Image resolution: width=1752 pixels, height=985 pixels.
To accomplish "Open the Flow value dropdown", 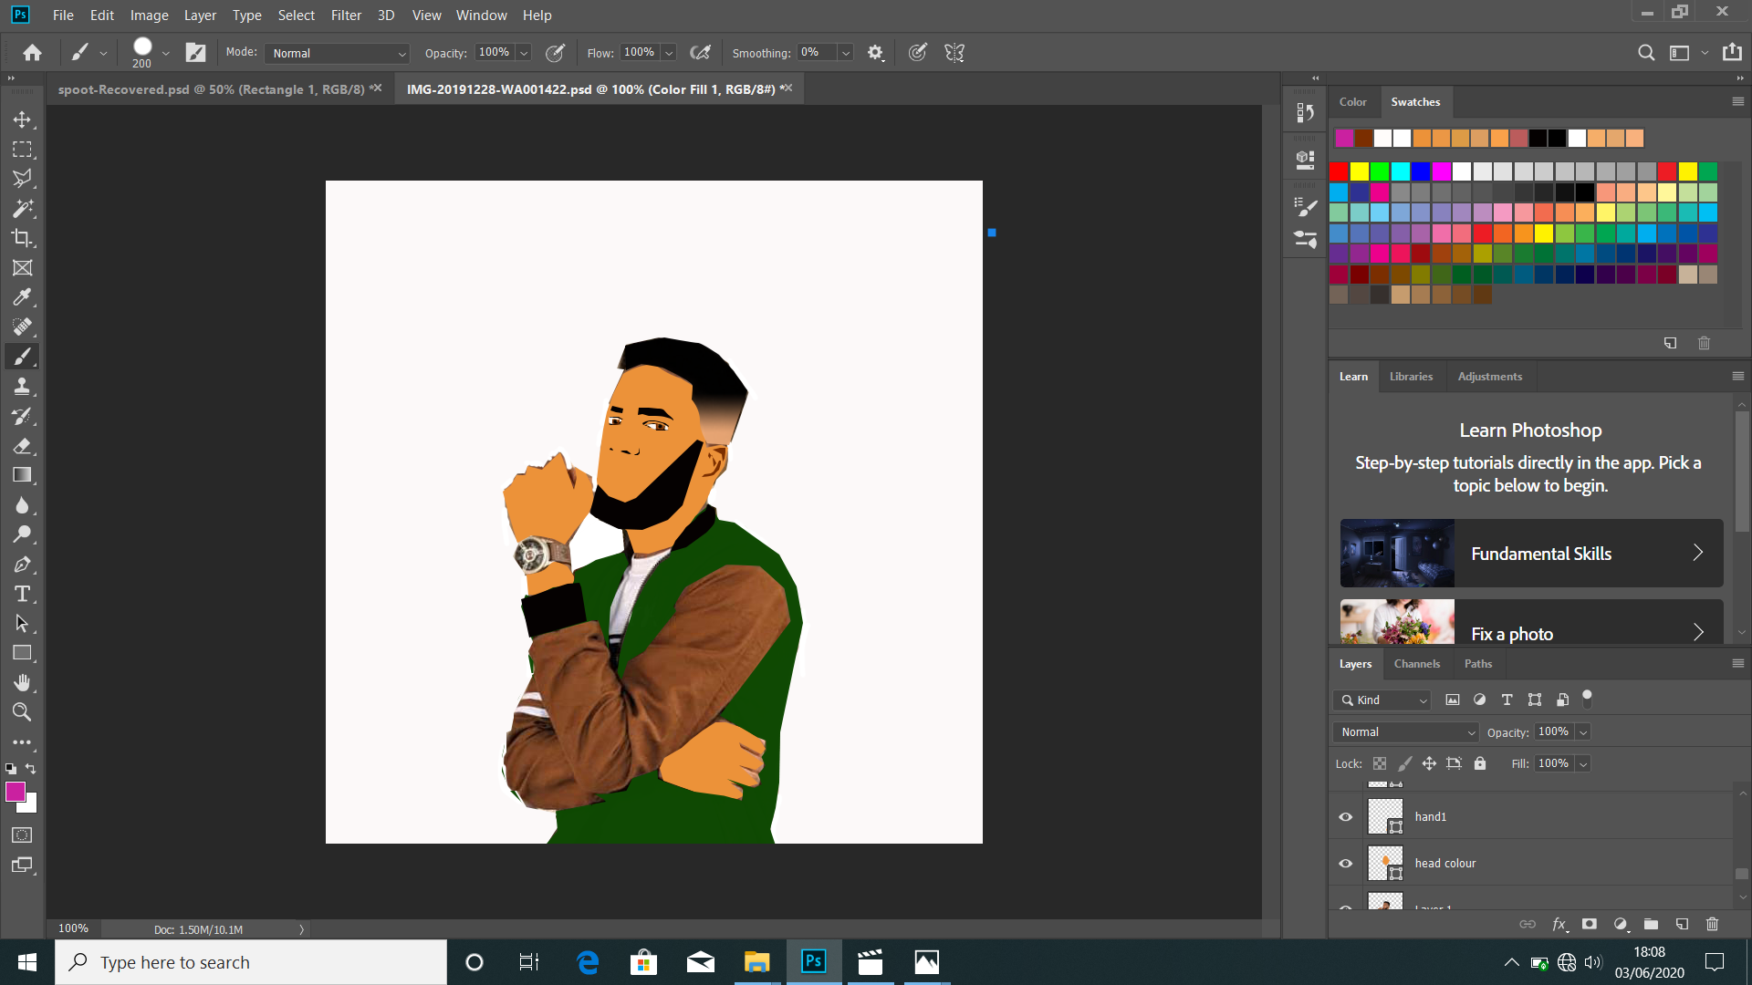I will [x=669, y=53].
